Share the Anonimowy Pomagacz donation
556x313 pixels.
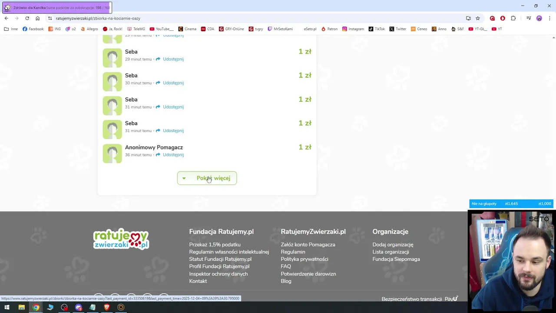[x=170, y=155]
